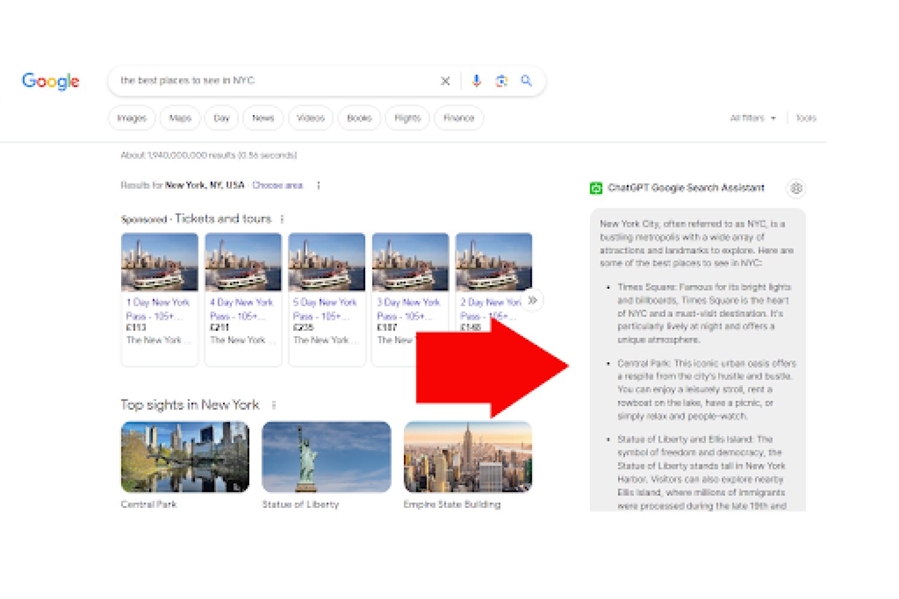
Task: Expand the All filters dropdown
Action: (753, 118)
